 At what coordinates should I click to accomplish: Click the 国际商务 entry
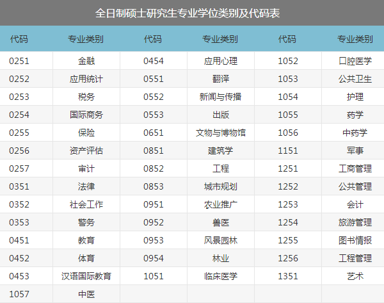tap(86, 115)
